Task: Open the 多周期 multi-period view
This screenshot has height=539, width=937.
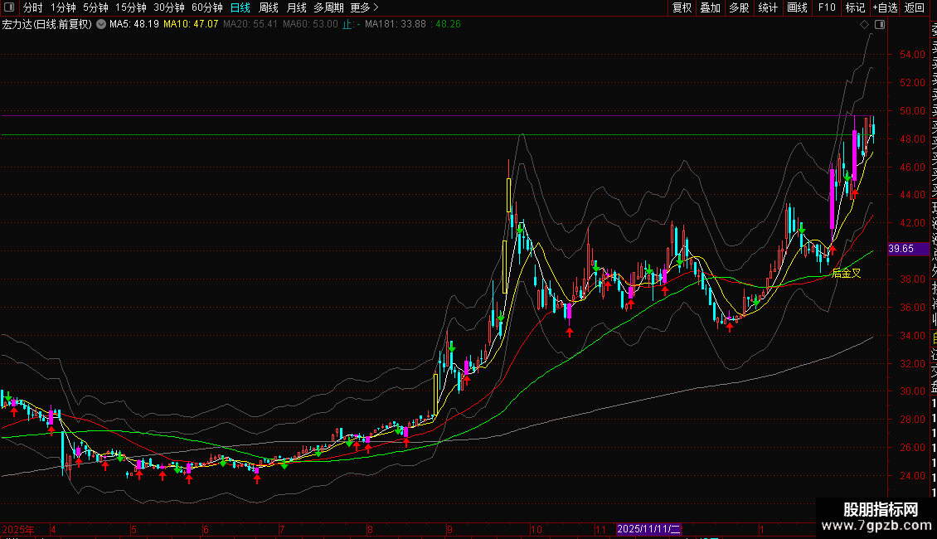Action: [328, 7]
